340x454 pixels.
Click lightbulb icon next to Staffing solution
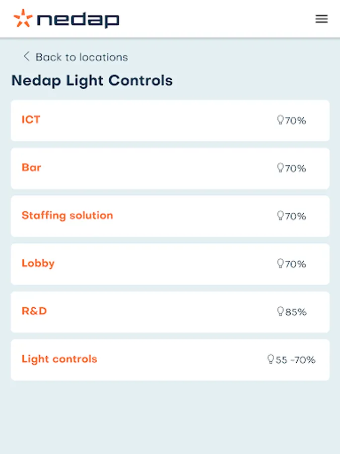(281, 216)
